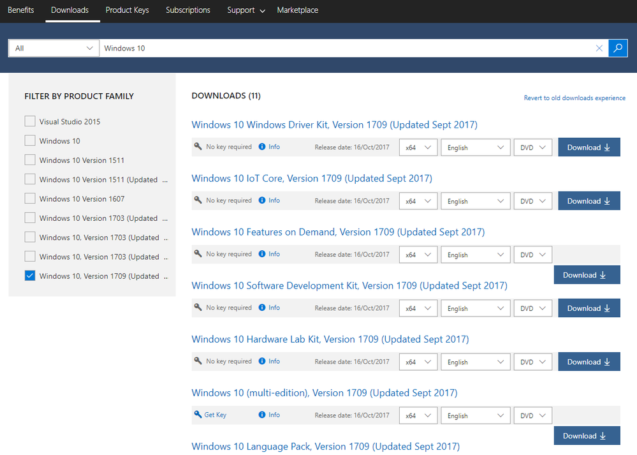Open the Subscriptions tab
This screenshot has width=637, height=455.
(188, 10)
